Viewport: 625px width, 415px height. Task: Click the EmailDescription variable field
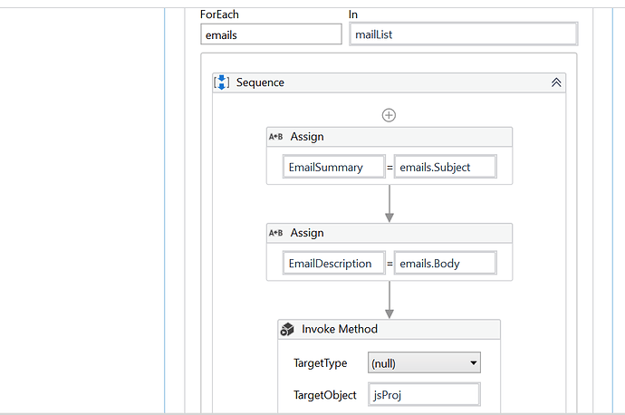click(333, 264)
